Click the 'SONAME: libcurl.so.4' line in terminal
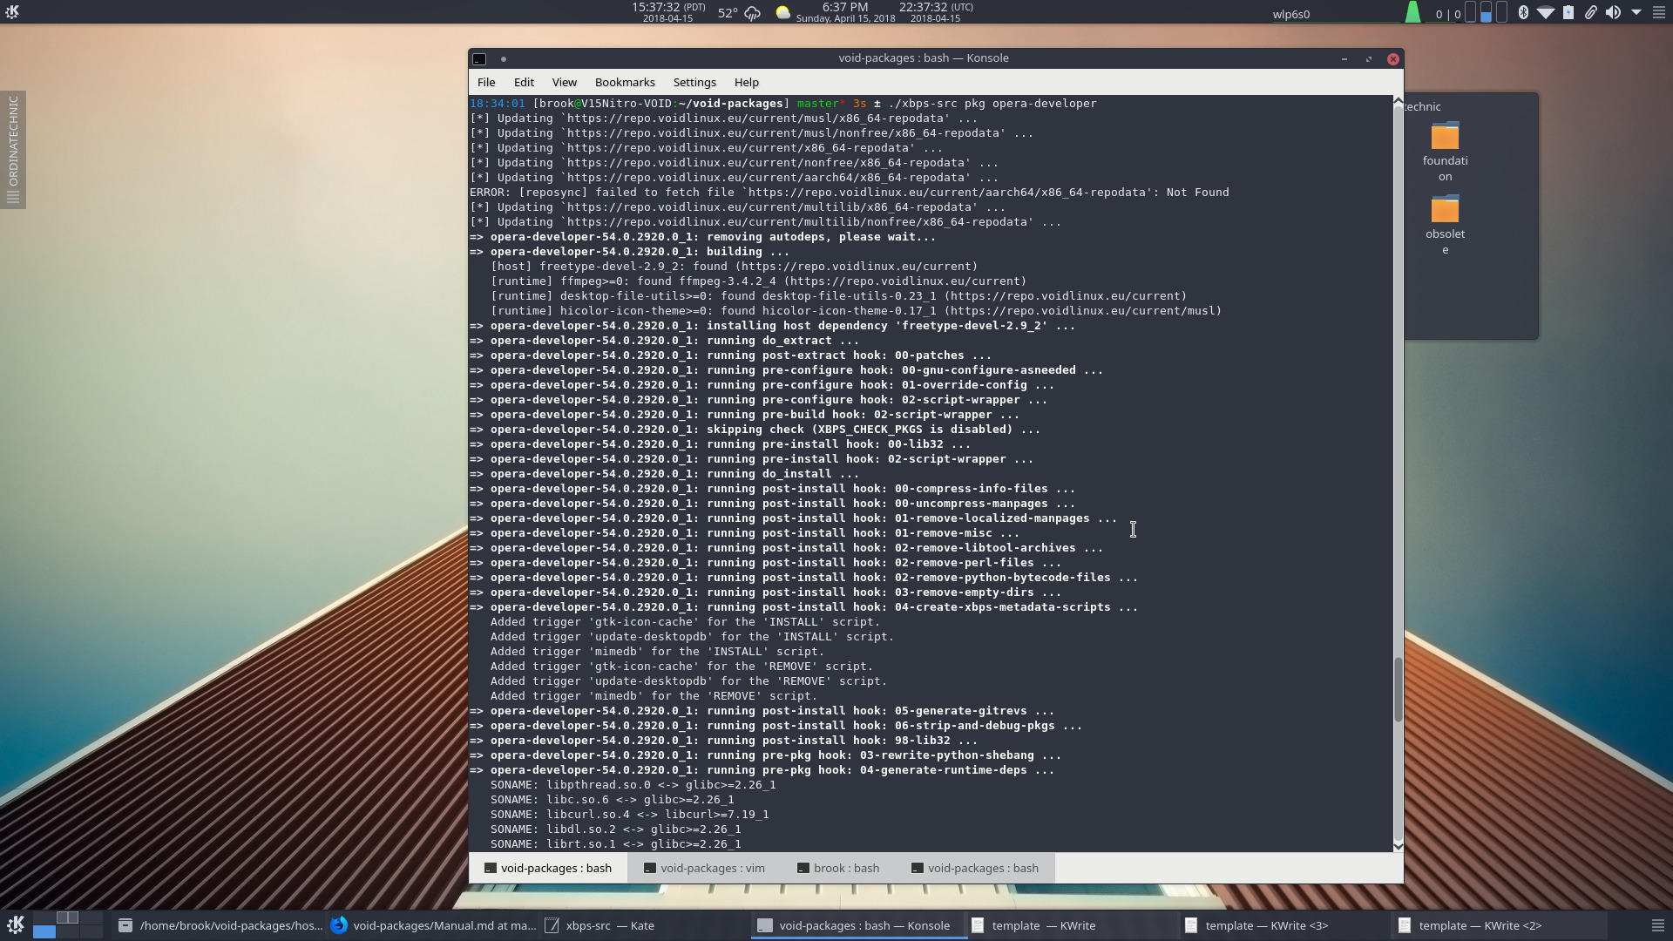The height and width of the screenshot is (941, 1673). pyautogui.click(x=629, y=815)
